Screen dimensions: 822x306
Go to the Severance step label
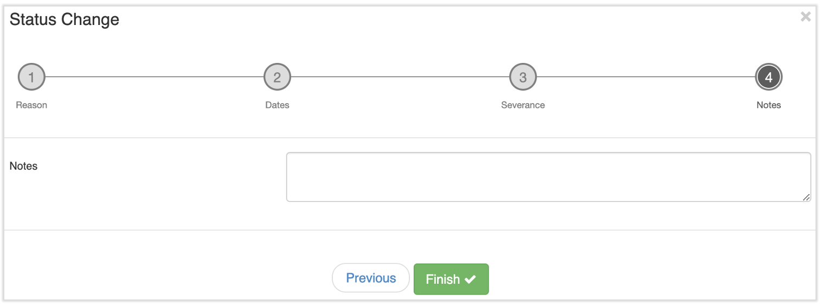click(x=523, y=105)
